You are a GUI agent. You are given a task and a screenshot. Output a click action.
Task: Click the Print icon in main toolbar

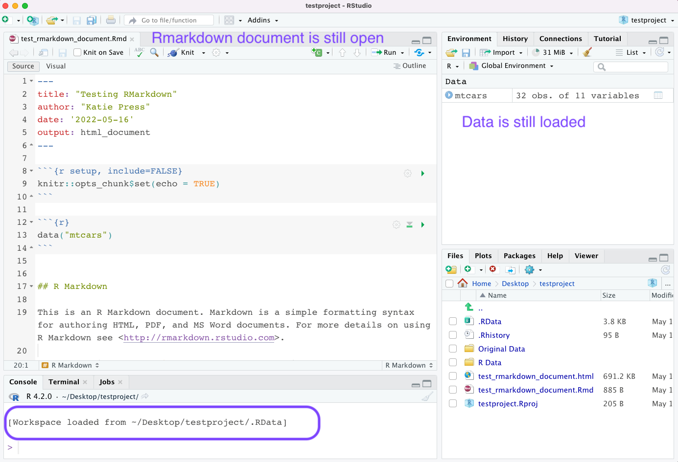[x=111, y=20]
